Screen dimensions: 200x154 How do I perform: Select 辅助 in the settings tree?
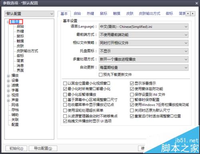(15, 115)
